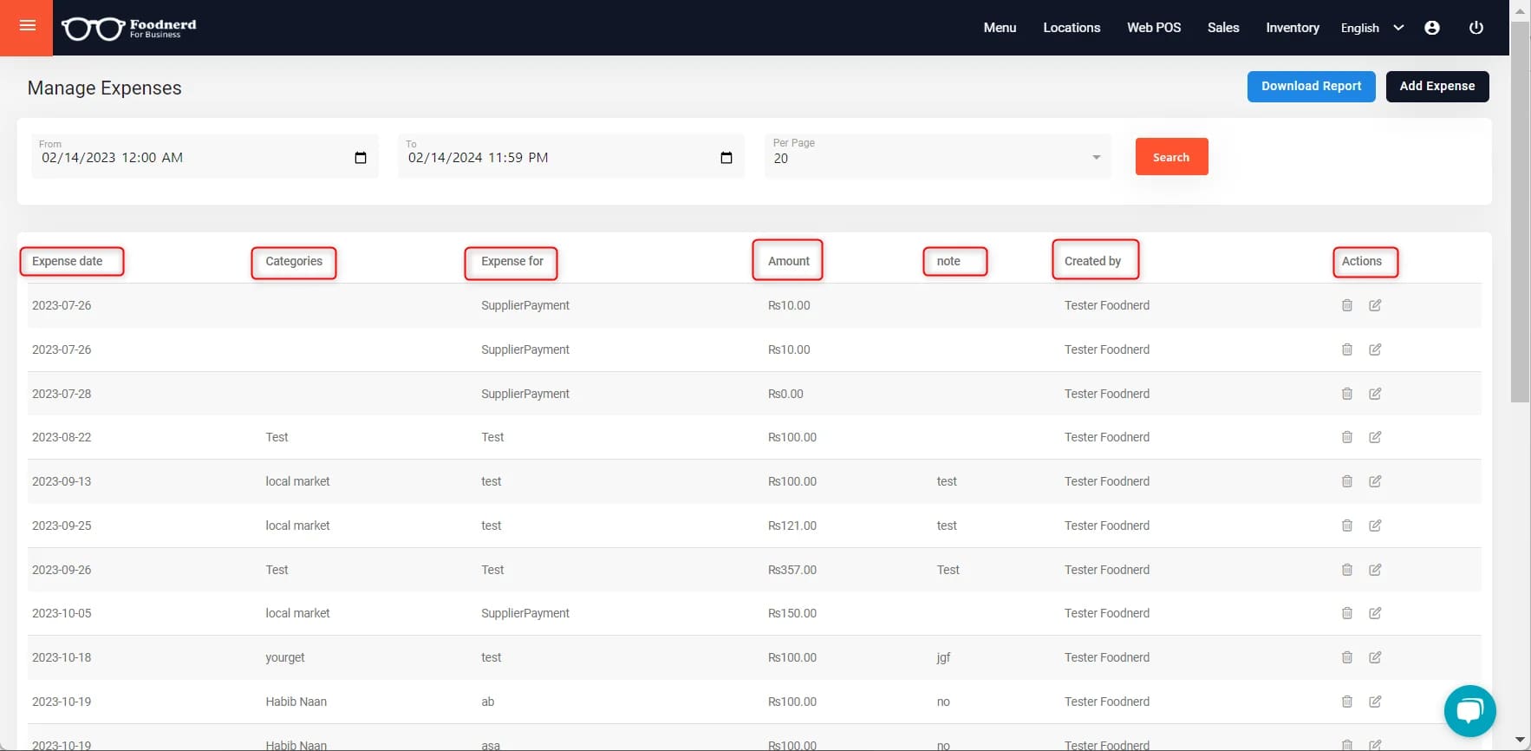Select the 2023-08-22 date cell

pyautogui.click(x=62, y=437)
